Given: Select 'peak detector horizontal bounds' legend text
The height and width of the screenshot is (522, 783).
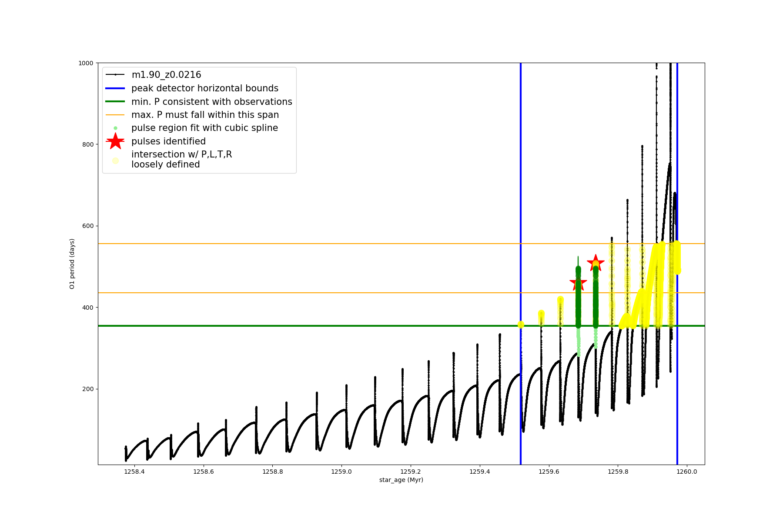Looking at the screenshot, I should pyautogui.click(x=204, y=88).
